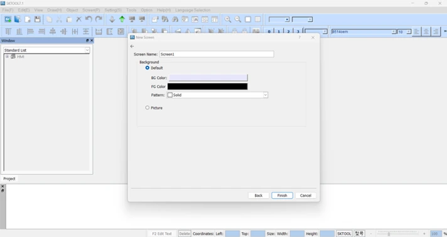Click the text align right icon
Screen dimensions: 447x237
(x=436, y=31)
